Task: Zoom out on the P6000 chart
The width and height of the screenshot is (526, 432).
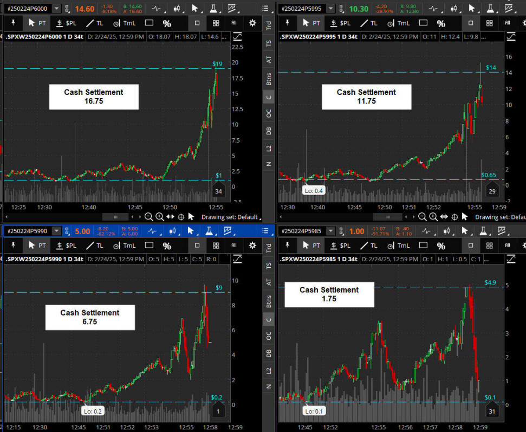Action: (x=148, y=217)
